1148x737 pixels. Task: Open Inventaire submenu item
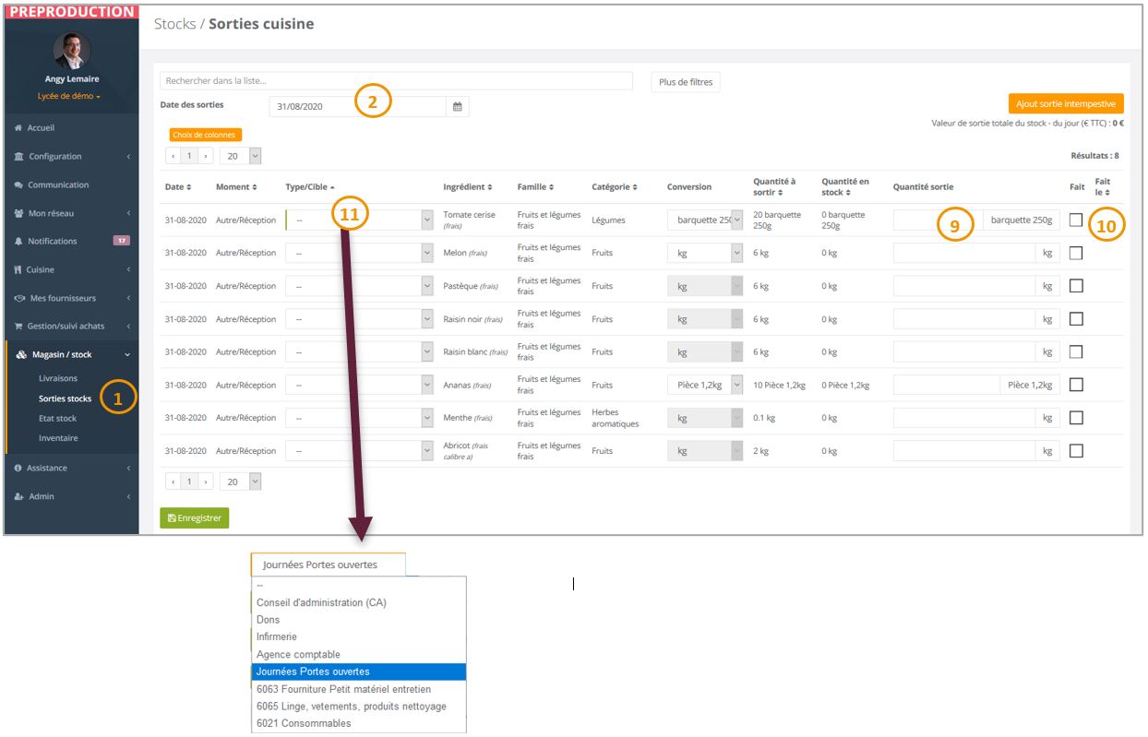click(x=58, y=438)
